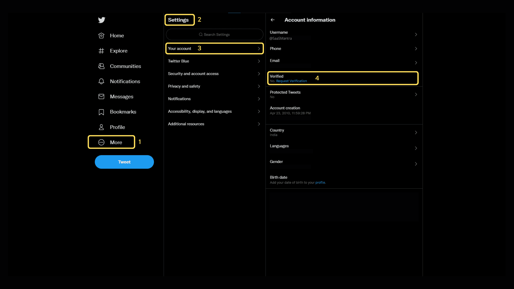Viewport: 514px width, 289px height.
Task: Click magnifier icon in Search Settings
Action: coord(201,35)
